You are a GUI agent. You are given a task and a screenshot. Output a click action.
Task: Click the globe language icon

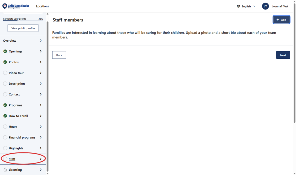[x=238, y=6]
